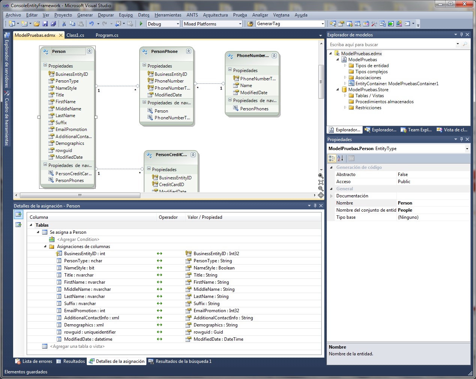Close the ModelPruebas.edmx tab
This screenshot has width=476, height=379.
click(x=61, y=35)
